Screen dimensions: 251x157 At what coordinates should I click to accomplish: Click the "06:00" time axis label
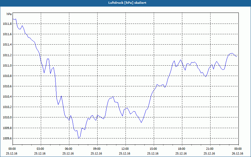[x=68, y=149]
